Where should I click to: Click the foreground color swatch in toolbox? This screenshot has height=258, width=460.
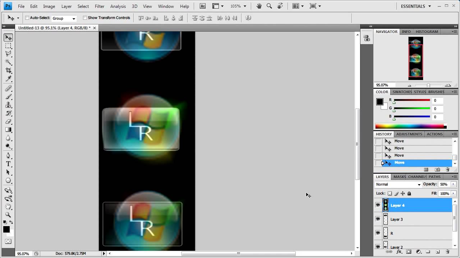pos(6,230)
